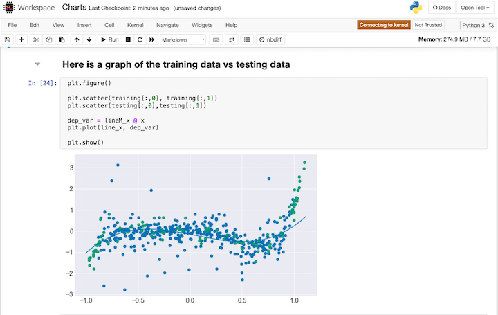Restart the kernel with the circular arrow icon
Screen dimensions: 498x315
point(140,39)
